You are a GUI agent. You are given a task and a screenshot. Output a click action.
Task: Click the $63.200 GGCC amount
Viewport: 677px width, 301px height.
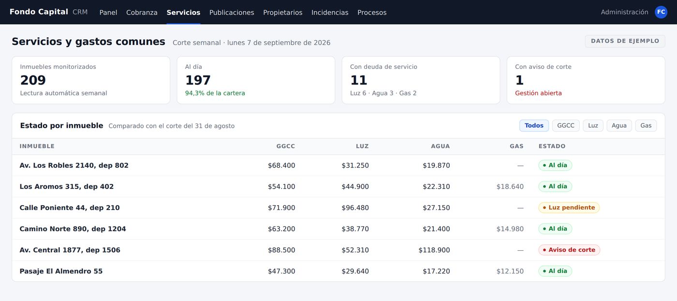click(x=281, y=229)
